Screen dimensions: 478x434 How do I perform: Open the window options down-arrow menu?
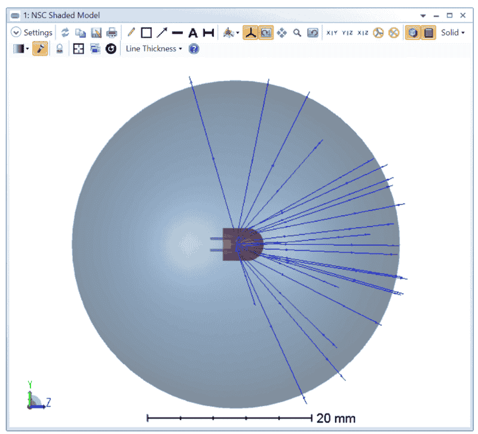[x=423, y=16]
